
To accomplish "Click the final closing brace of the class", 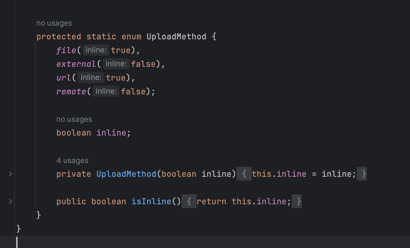I will coord(19,229).
